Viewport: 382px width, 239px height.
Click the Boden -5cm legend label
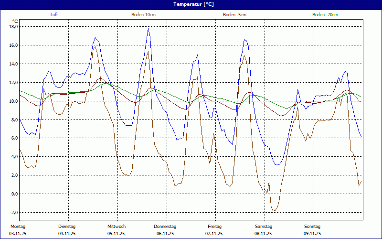234,15
